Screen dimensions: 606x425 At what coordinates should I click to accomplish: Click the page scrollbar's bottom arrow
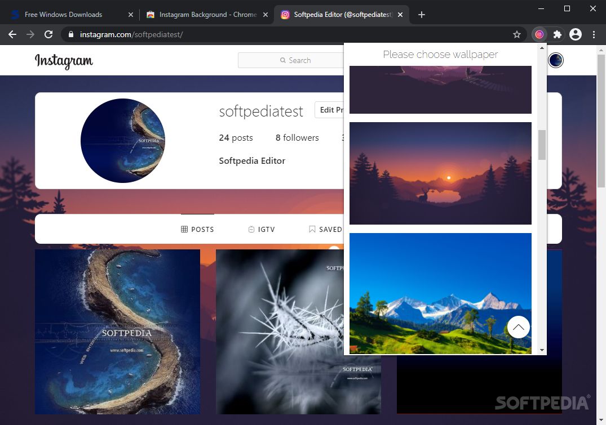click(x=601, y=419)
